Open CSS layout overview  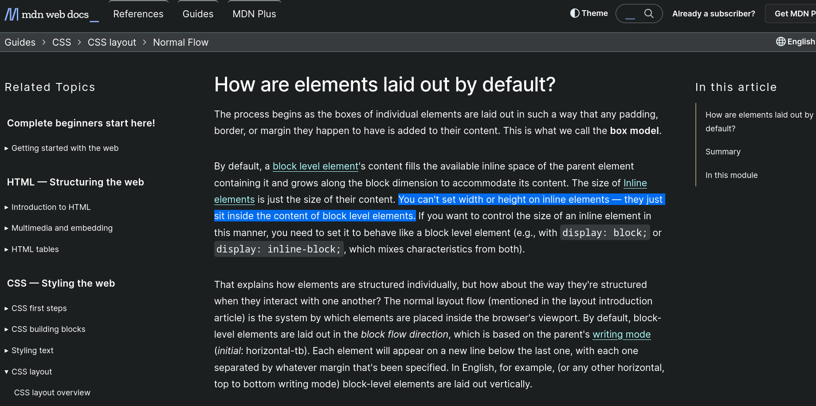point(52,392)
